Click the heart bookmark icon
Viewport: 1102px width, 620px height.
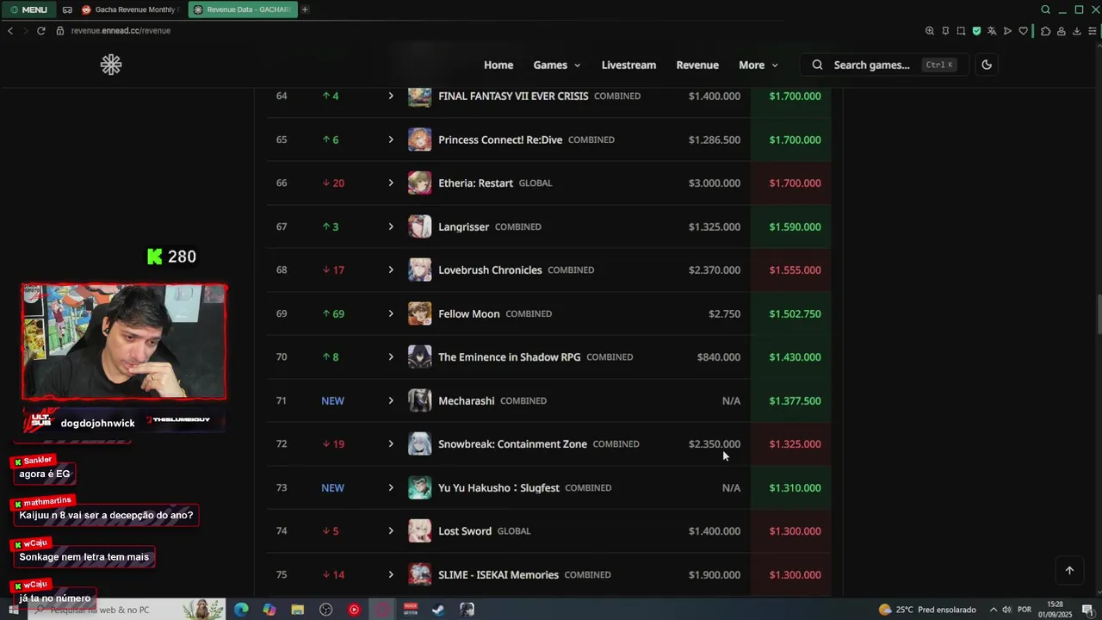[x=1023, y=31]
